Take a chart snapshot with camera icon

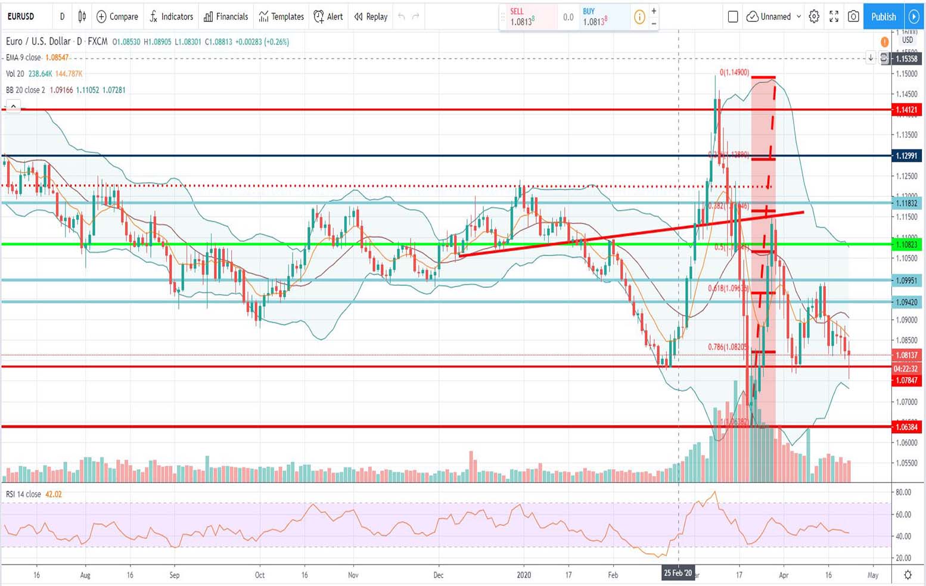tap(853, 17)
